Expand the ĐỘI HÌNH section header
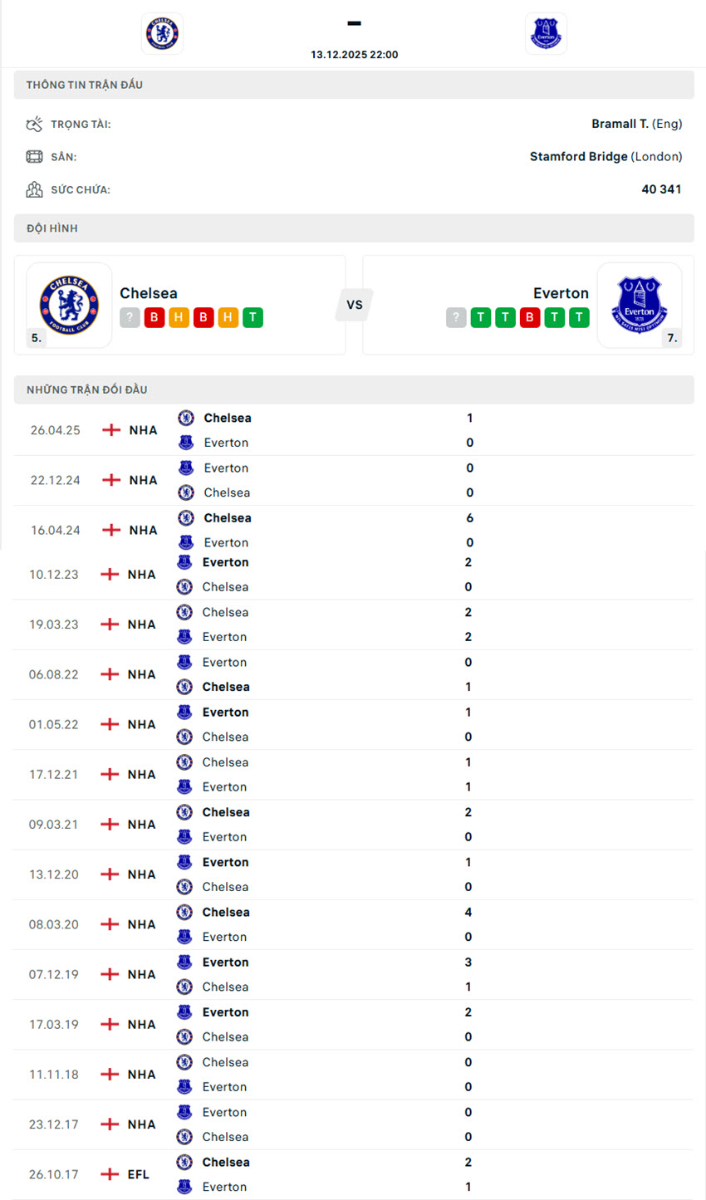The width and height of the screenshot is (706, 1200). (354, 228)
